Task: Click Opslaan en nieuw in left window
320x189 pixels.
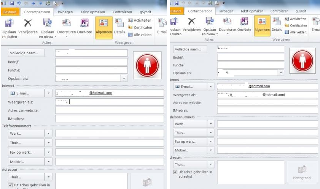Action: point(47,28)
